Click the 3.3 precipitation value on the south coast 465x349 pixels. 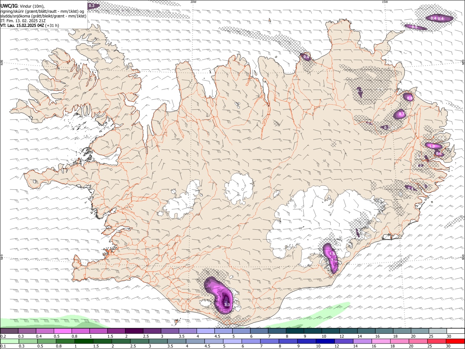click(227, 305)
